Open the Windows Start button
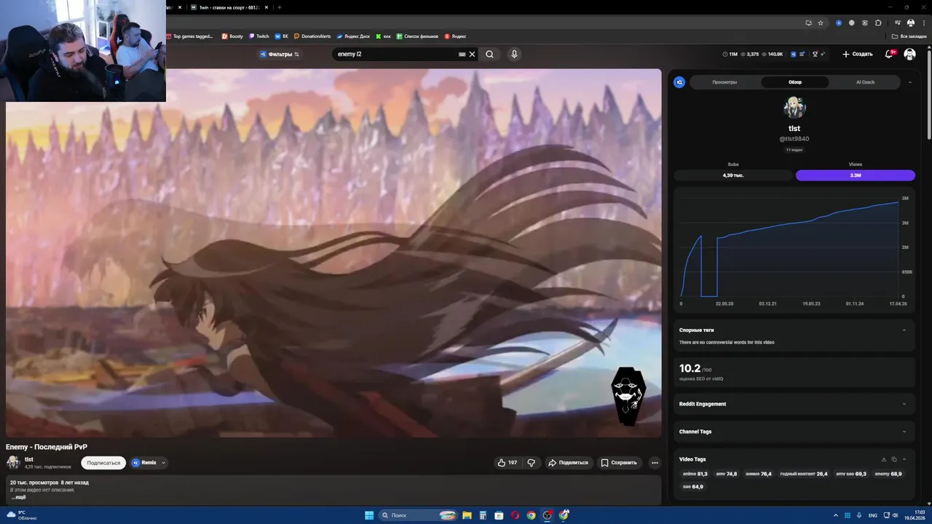Image resolution: width=932 pixels, height=524 pixels. tap(369, 515)
